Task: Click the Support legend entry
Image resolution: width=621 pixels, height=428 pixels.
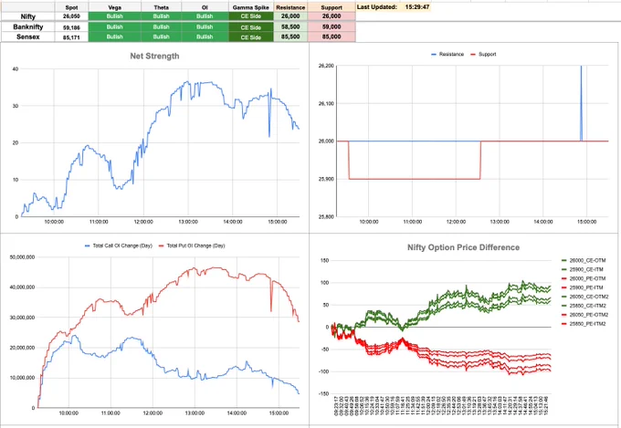Action: (x=483, y=54)
